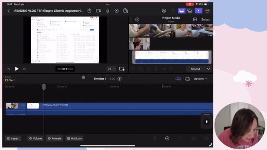Image resolution: width=267 pixels, height=150 pixels.
Task: Open timeline Options dropdown
Action: pos(201,79)
